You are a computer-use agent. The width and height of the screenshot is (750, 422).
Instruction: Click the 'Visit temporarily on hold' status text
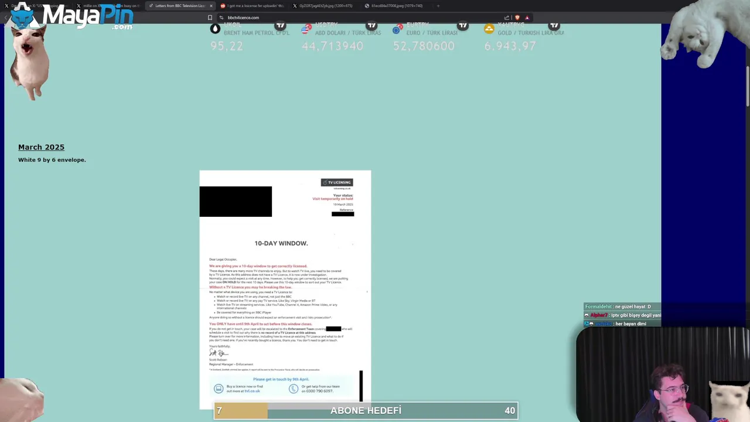(333, 199)
